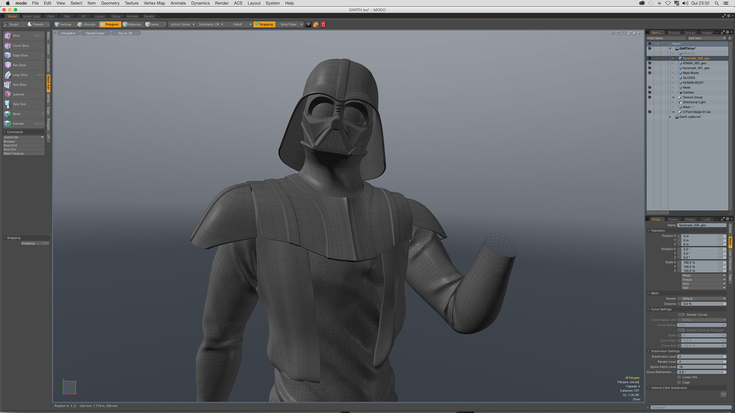The image size is (735, 413).
Task: Switch to the Shading panel tab
Action: pos(674,33)
